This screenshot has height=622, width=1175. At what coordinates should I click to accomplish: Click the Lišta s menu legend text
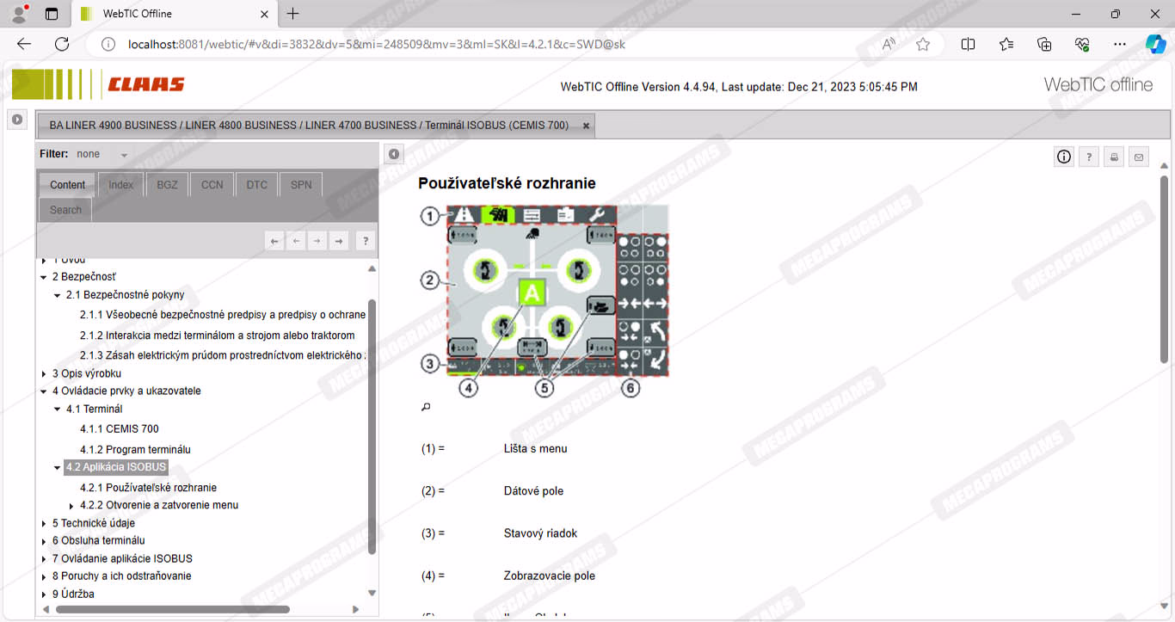point(535,449)
